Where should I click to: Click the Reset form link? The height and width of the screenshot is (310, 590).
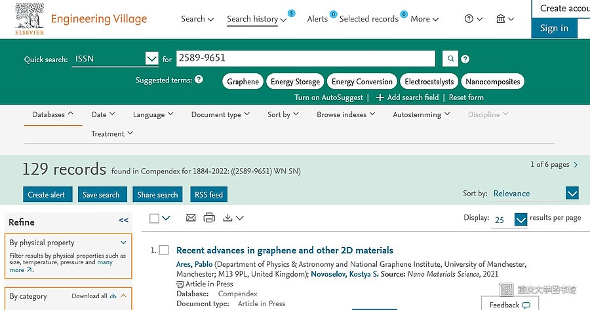click(x=466, y=97)
